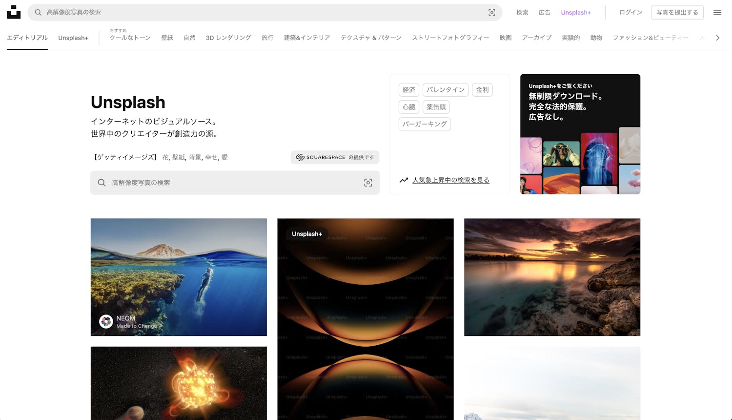Choose the バーガーキング trending tag

(425, 124)
